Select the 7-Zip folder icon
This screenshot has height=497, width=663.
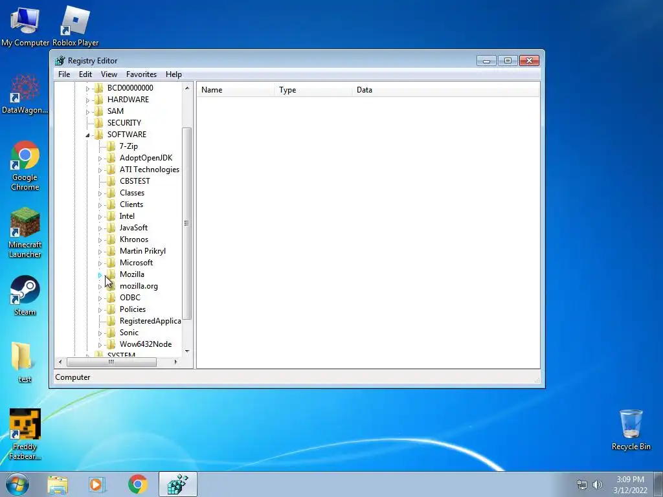111,146
